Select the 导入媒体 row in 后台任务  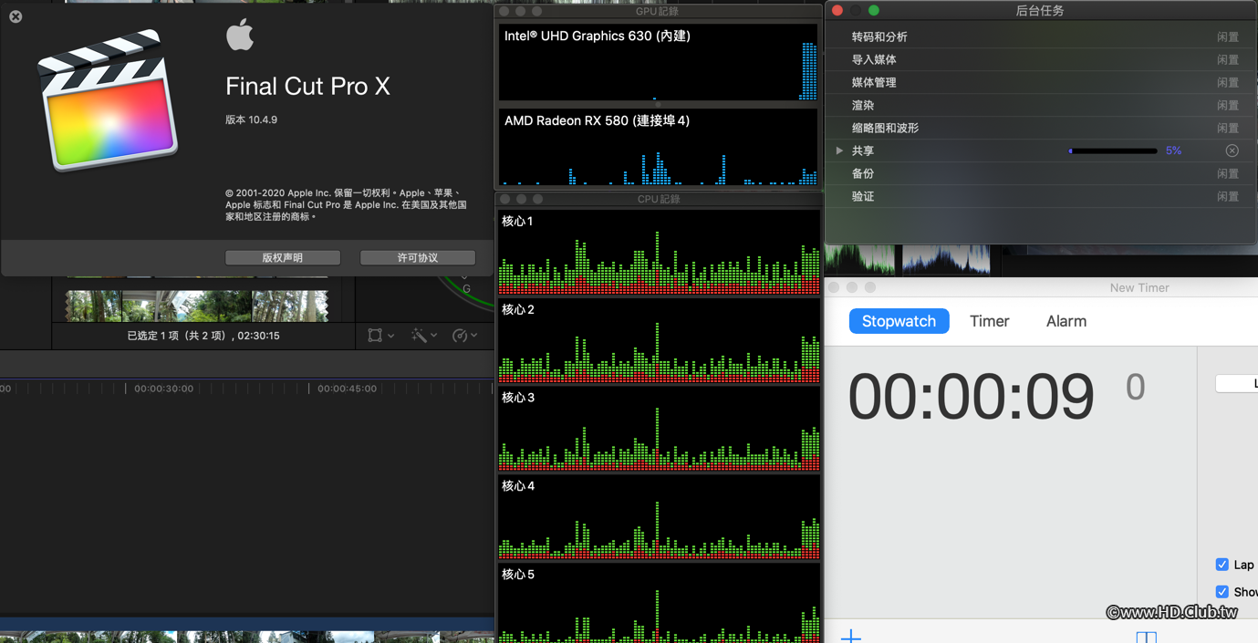click(1040, 59)
